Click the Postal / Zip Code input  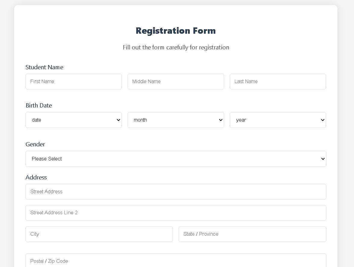tap(176, 261)
